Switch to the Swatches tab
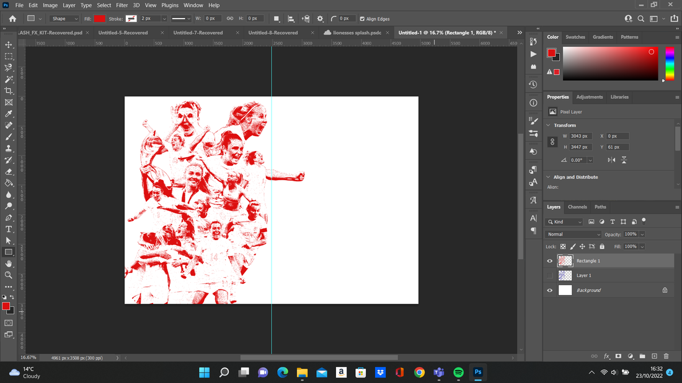The height and width of the screenshot is (383, 682). coord(575,37)
